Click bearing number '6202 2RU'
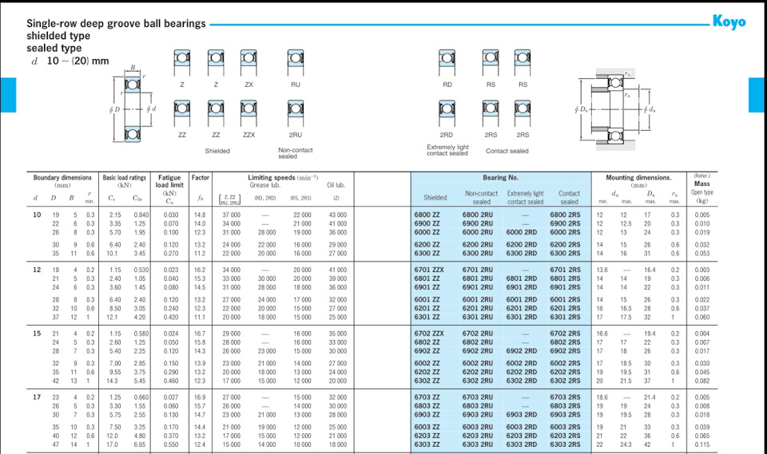Viewport: 767px width, 454px height. 478,373
